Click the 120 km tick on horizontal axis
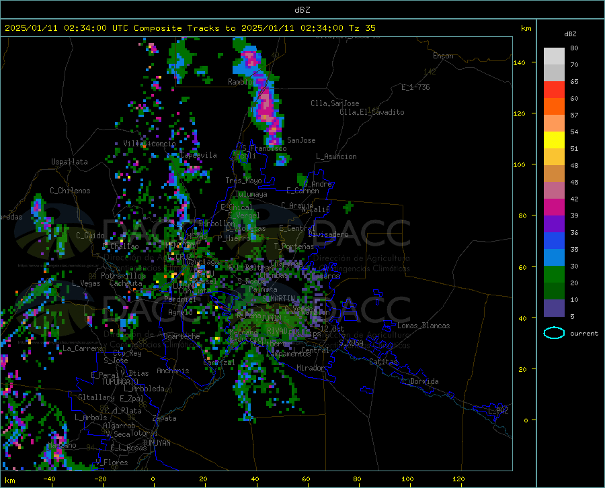Screen dimensions: 605x488 [x=458, y=479]
